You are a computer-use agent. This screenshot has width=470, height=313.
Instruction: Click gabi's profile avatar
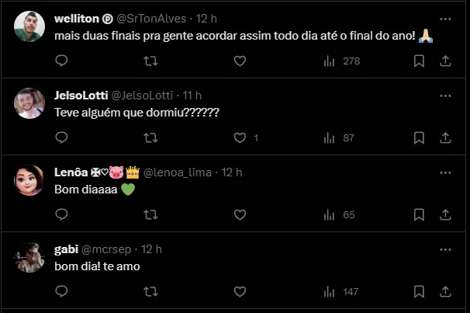point(29,256)
